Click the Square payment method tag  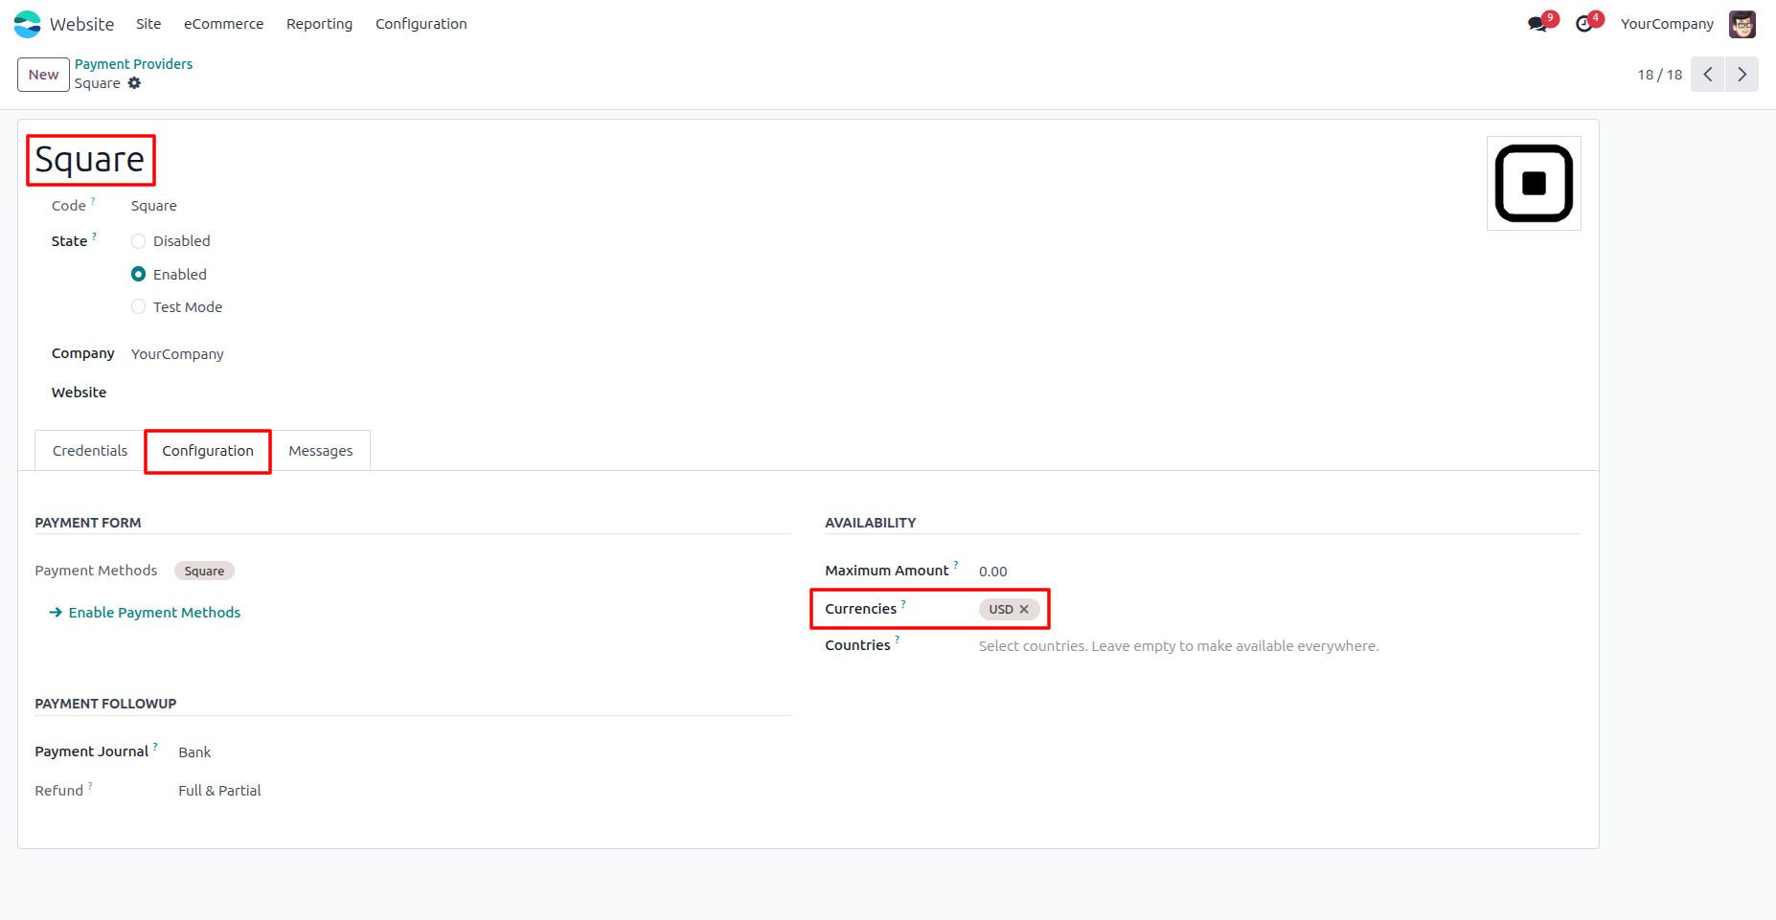coord(204,572)
